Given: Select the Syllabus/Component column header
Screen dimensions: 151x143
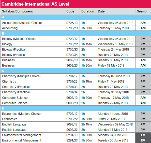Looking at the screenshot, I should click(x=17, y=11).
